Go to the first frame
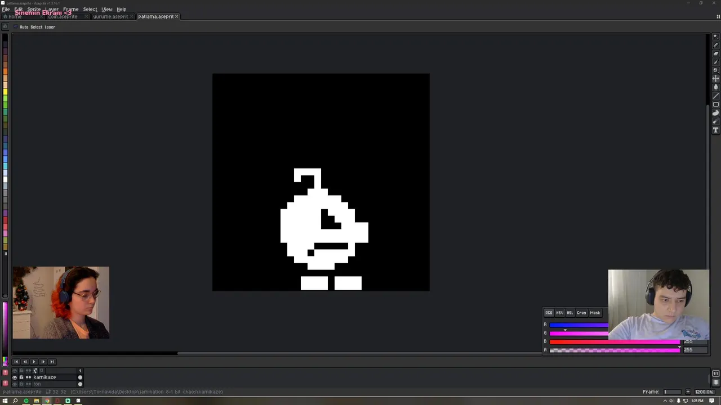The image size is (721, 405). click(16, 362)
